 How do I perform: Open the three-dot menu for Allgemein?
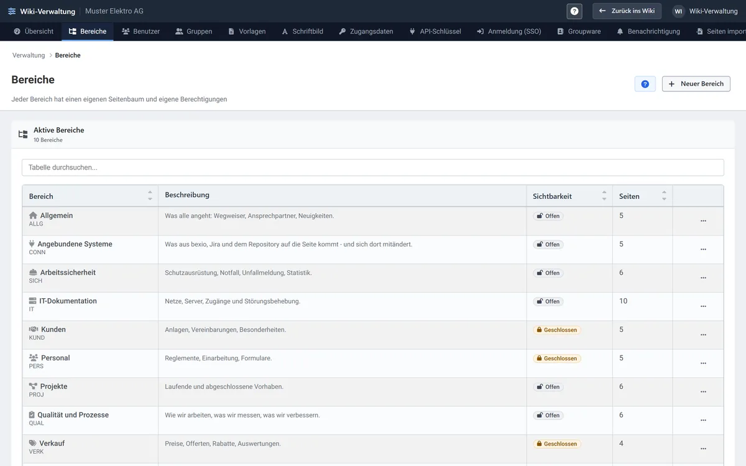[x=703, y=221]
